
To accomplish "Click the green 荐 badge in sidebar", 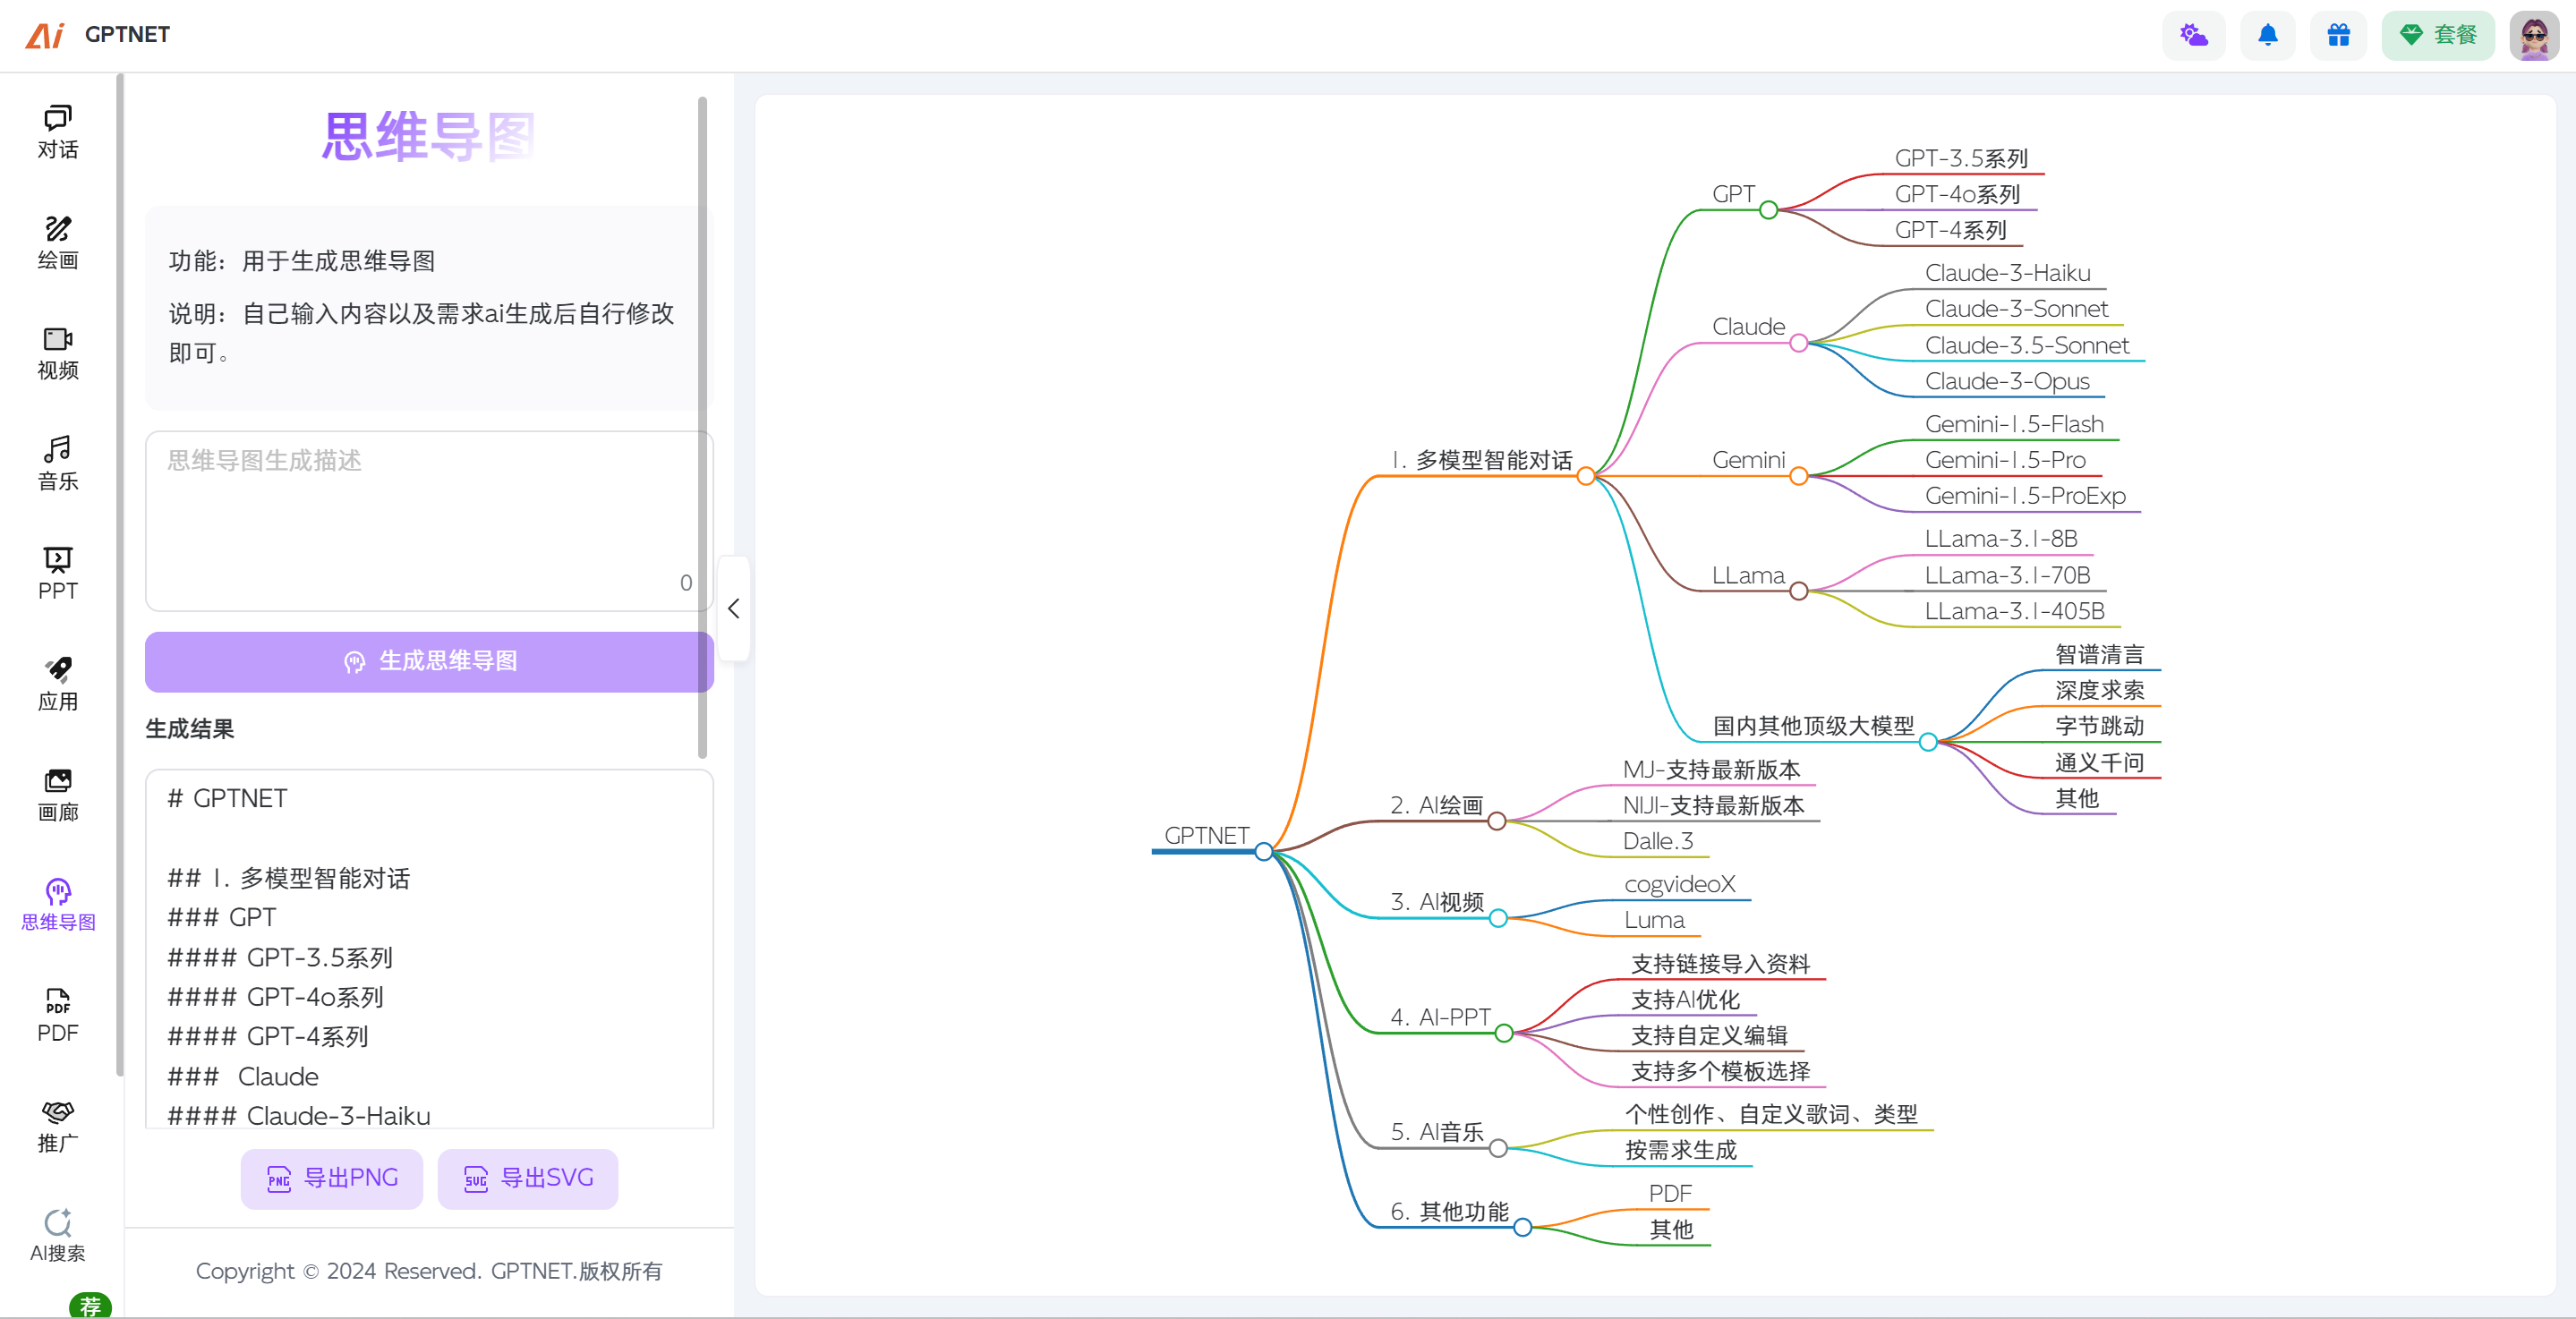I will 90,1305.
